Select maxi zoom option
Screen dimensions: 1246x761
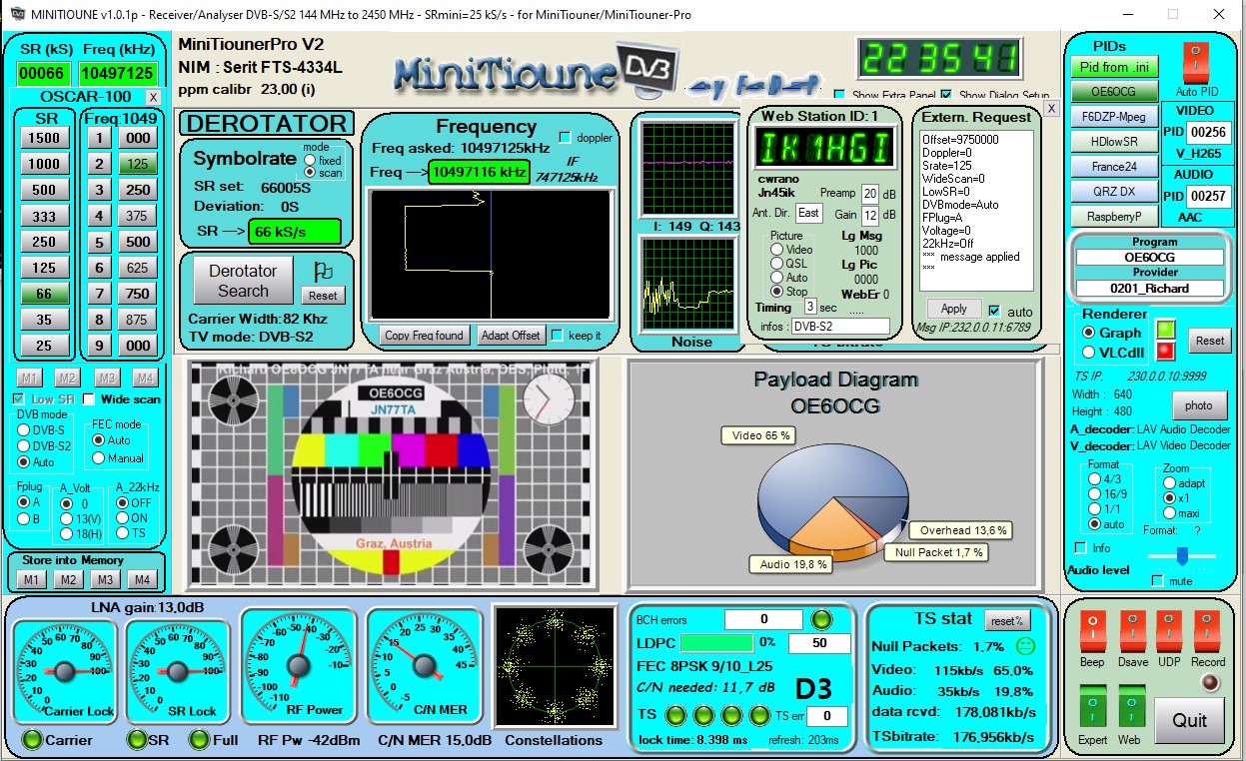pos(1170,513)
